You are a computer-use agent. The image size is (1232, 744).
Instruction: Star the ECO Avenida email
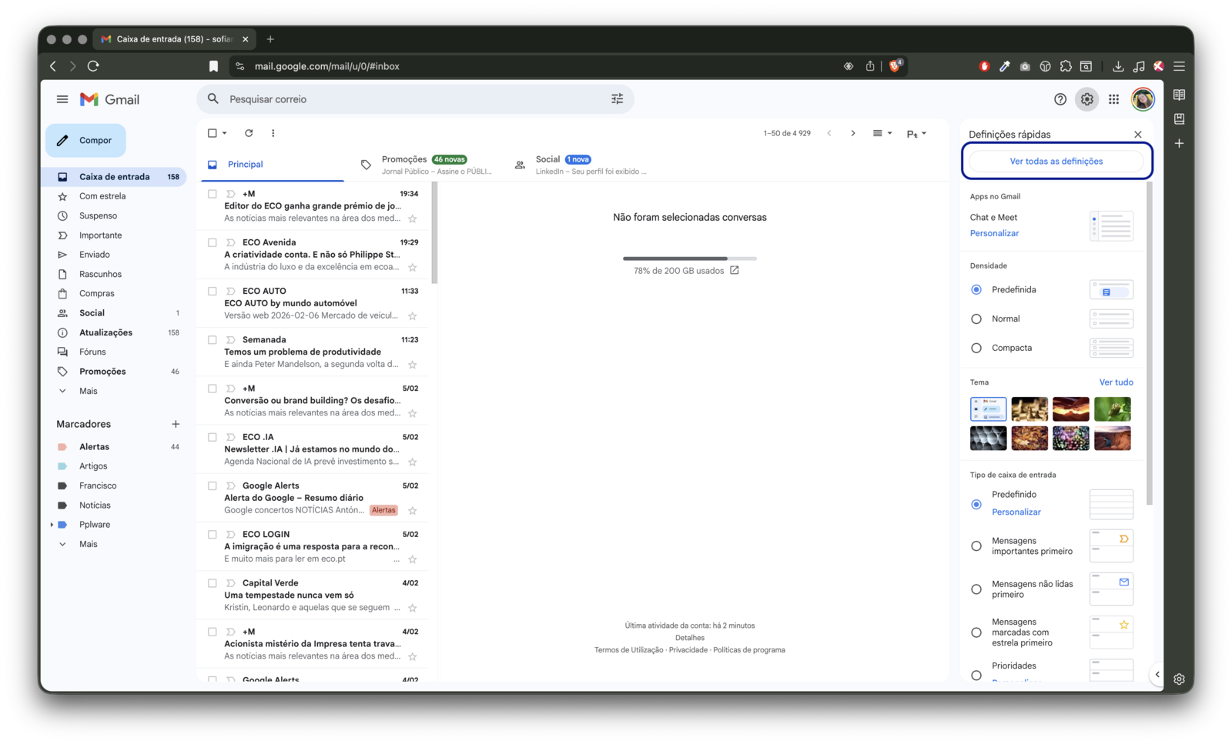pyautogui.click(x=413, y=267)
